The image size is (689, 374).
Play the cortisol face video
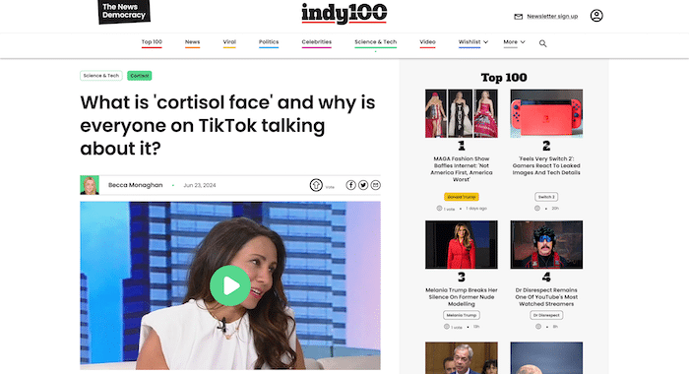(230, 285)
